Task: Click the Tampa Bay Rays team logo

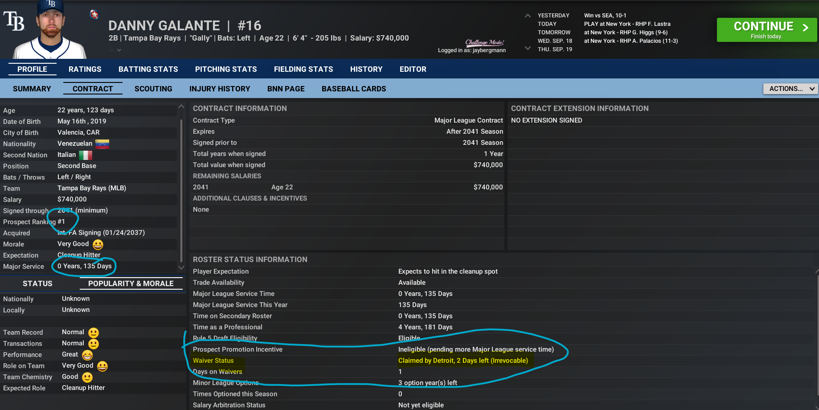Action: (x=14, y=21)
